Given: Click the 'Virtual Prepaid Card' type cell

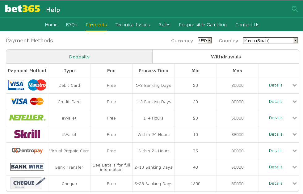Looking at the screenshot, I should click(69, 151).
